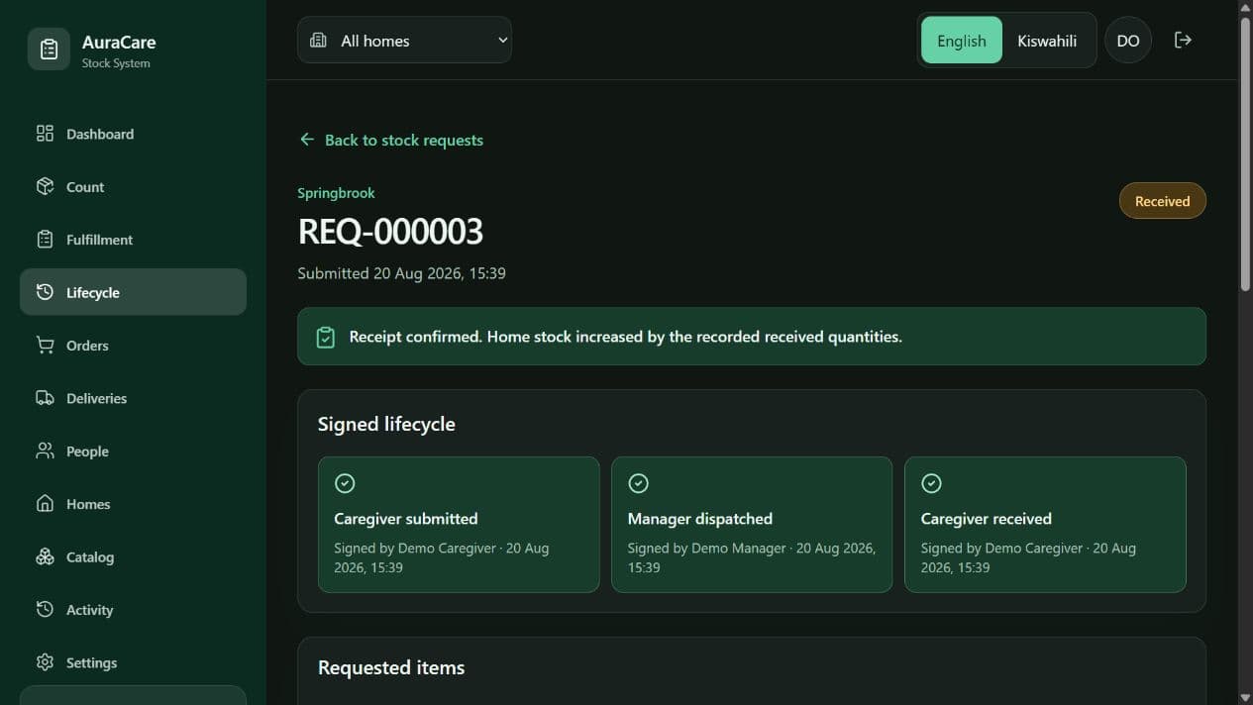The image size is (1253, 705).
Task: Click the back arrow icon
Action: 307,140
